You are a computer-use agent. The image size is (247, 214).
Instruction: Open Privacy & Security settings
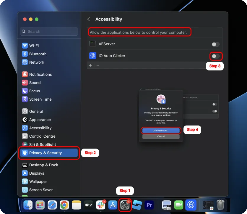click(49, 153)
